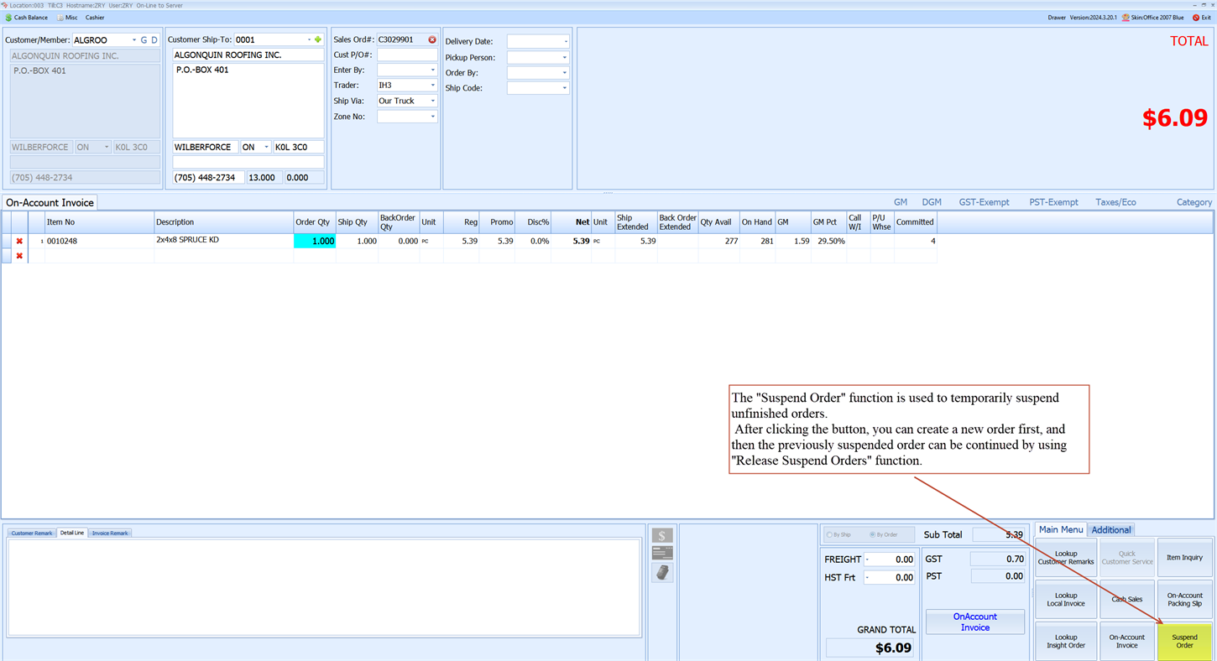
Task: Open Cash Balance from the top toolbar
Action: coord(26,18)
